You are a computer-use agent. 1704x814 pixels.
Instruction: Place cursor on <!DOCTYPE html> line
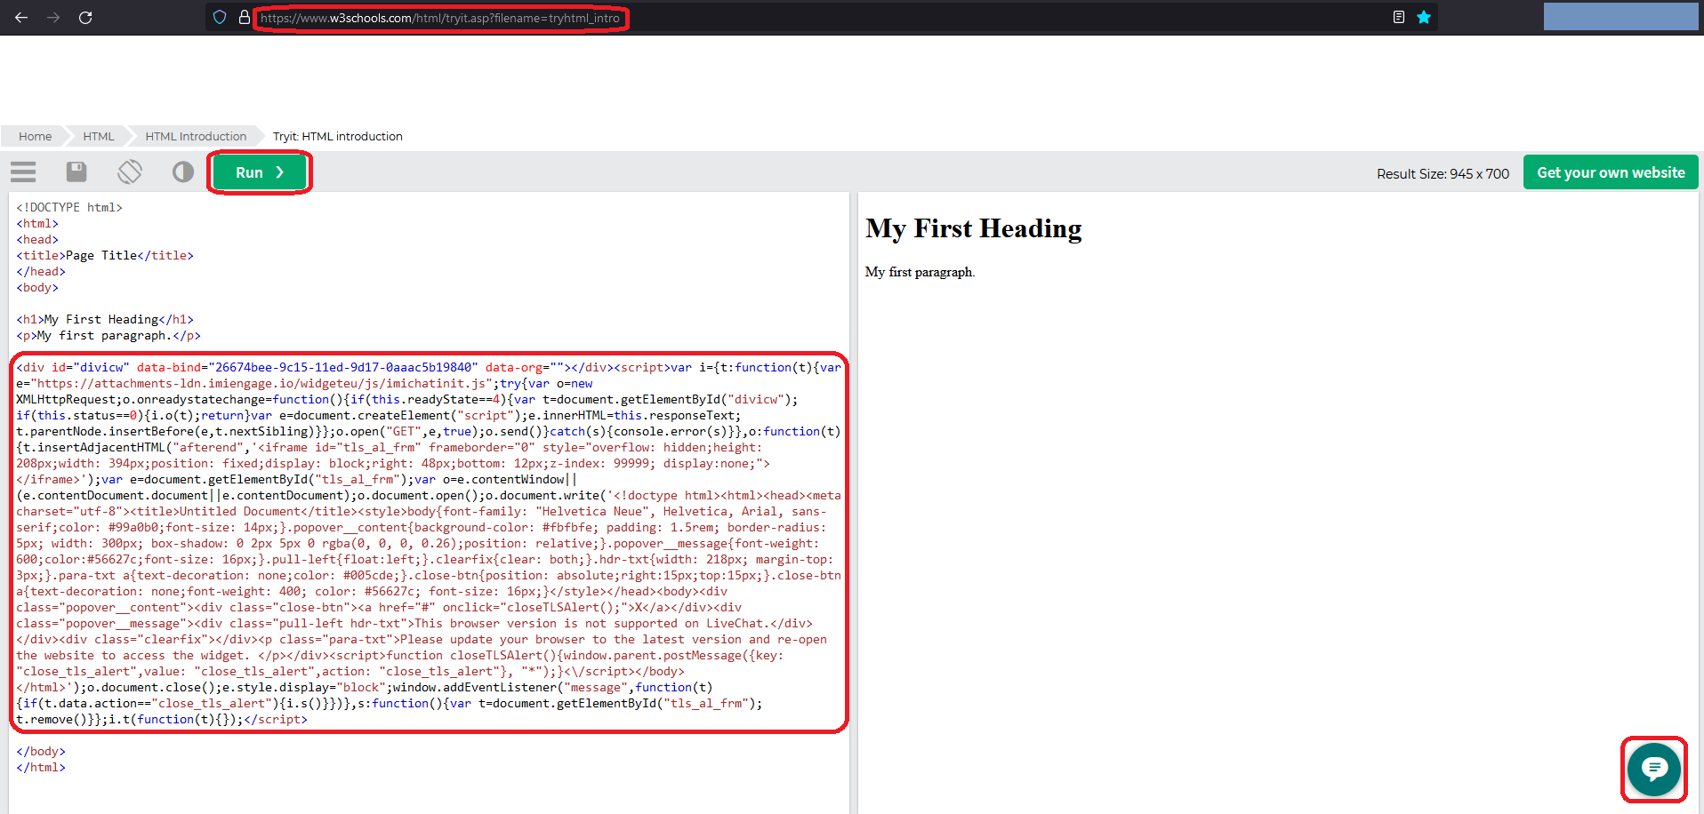(69, 207)
